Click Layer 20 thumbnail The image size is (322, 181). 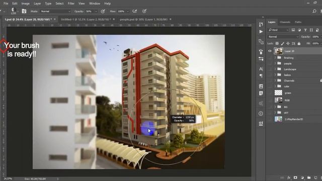point(278,51)
